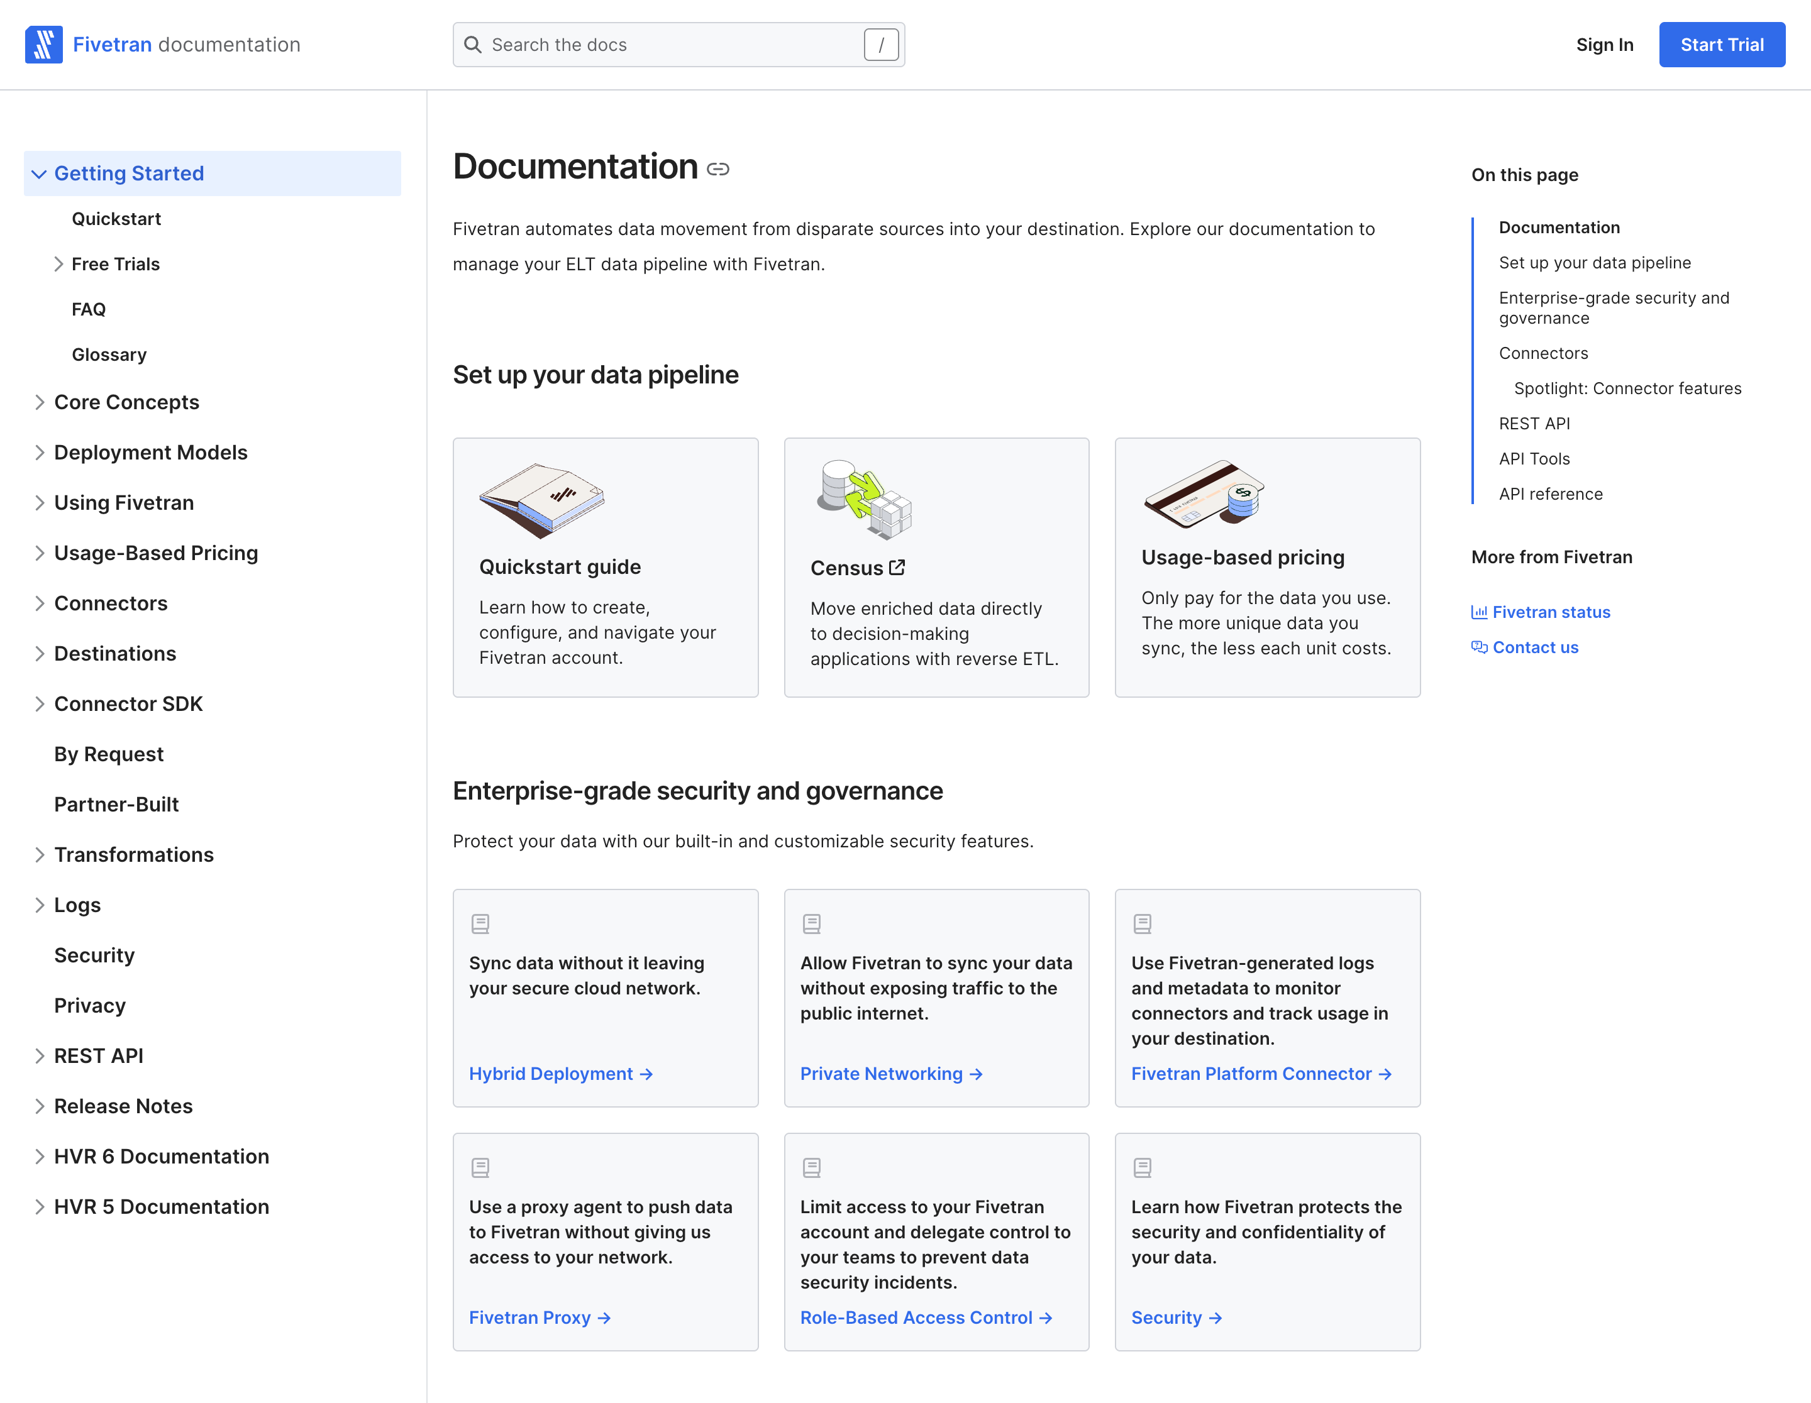Screen dimensions: 1811x1403
Task: Follow the Role-Based Access Control link
Action: pos(926,1318)
